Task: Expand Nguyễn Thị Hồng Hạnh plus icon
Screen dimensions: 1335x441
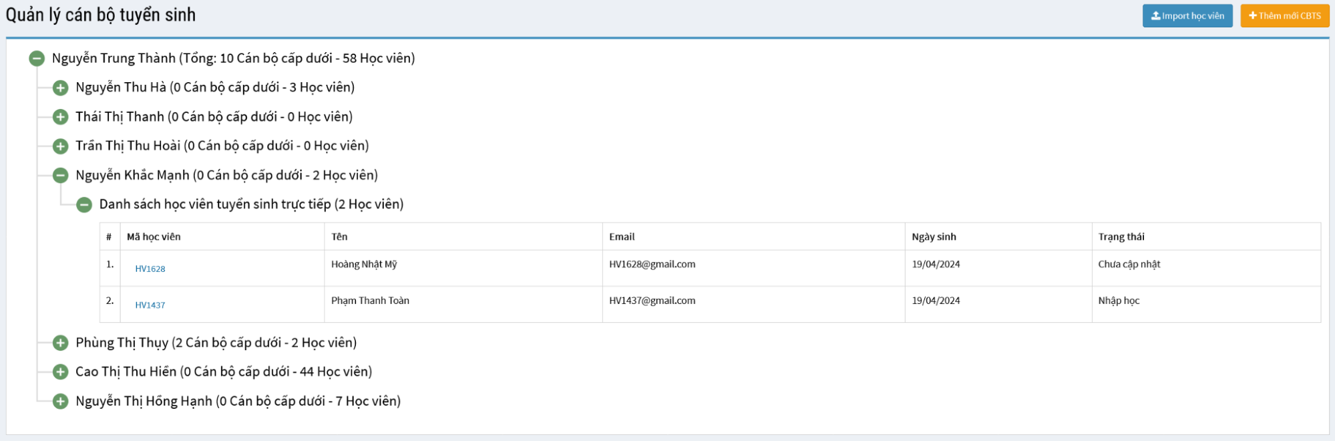Action: (x=61, y=402)
